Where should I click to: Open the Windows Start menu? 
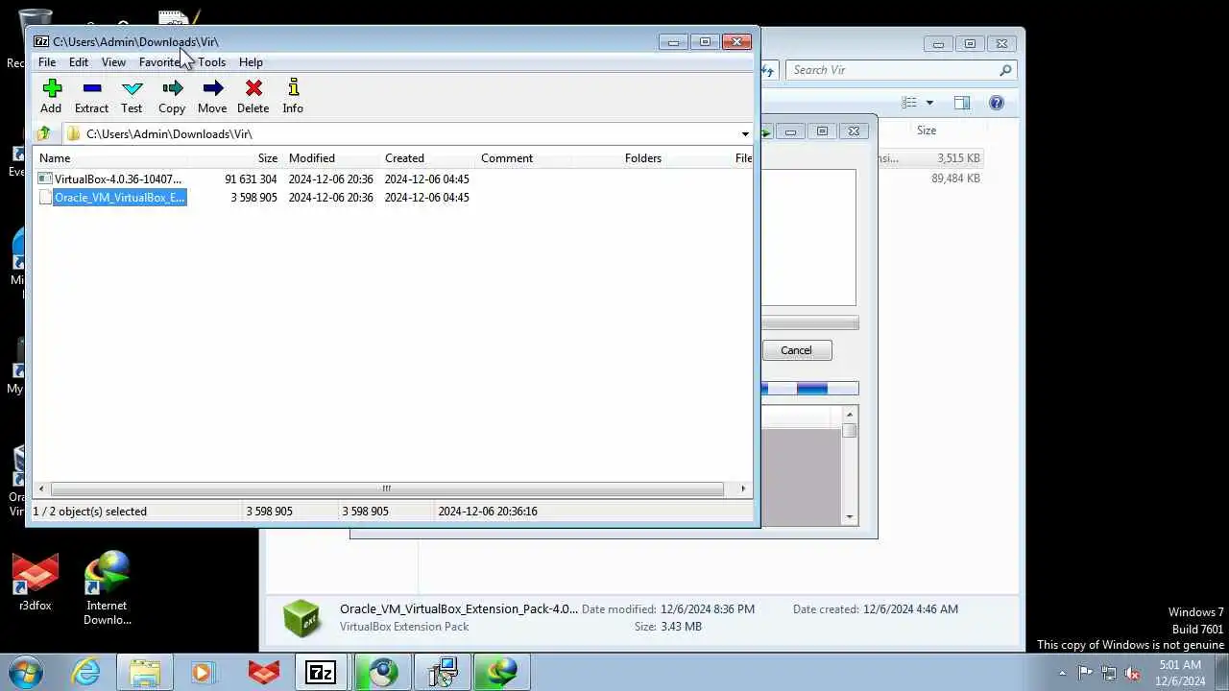click(x=25, y=672)
